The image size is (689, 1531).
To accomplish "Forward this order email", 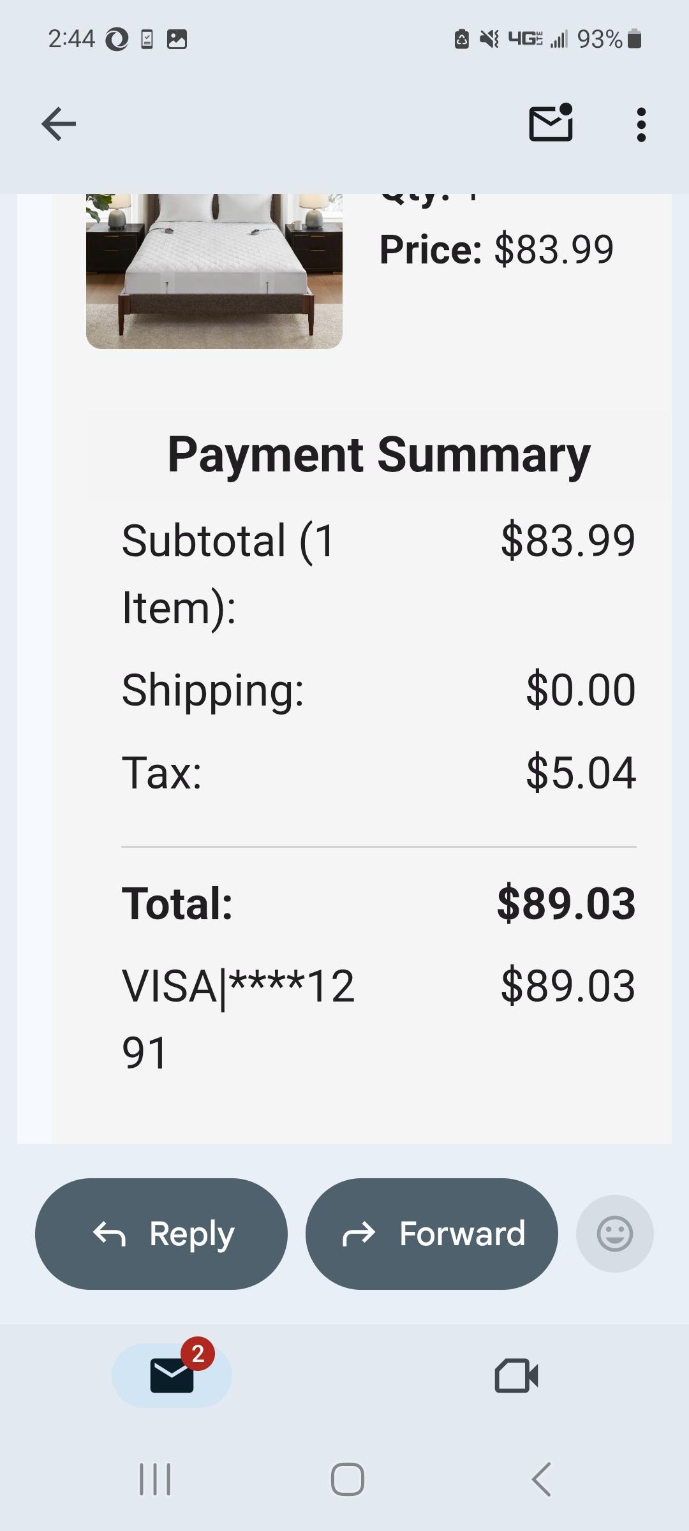I will coord(432,1234).
